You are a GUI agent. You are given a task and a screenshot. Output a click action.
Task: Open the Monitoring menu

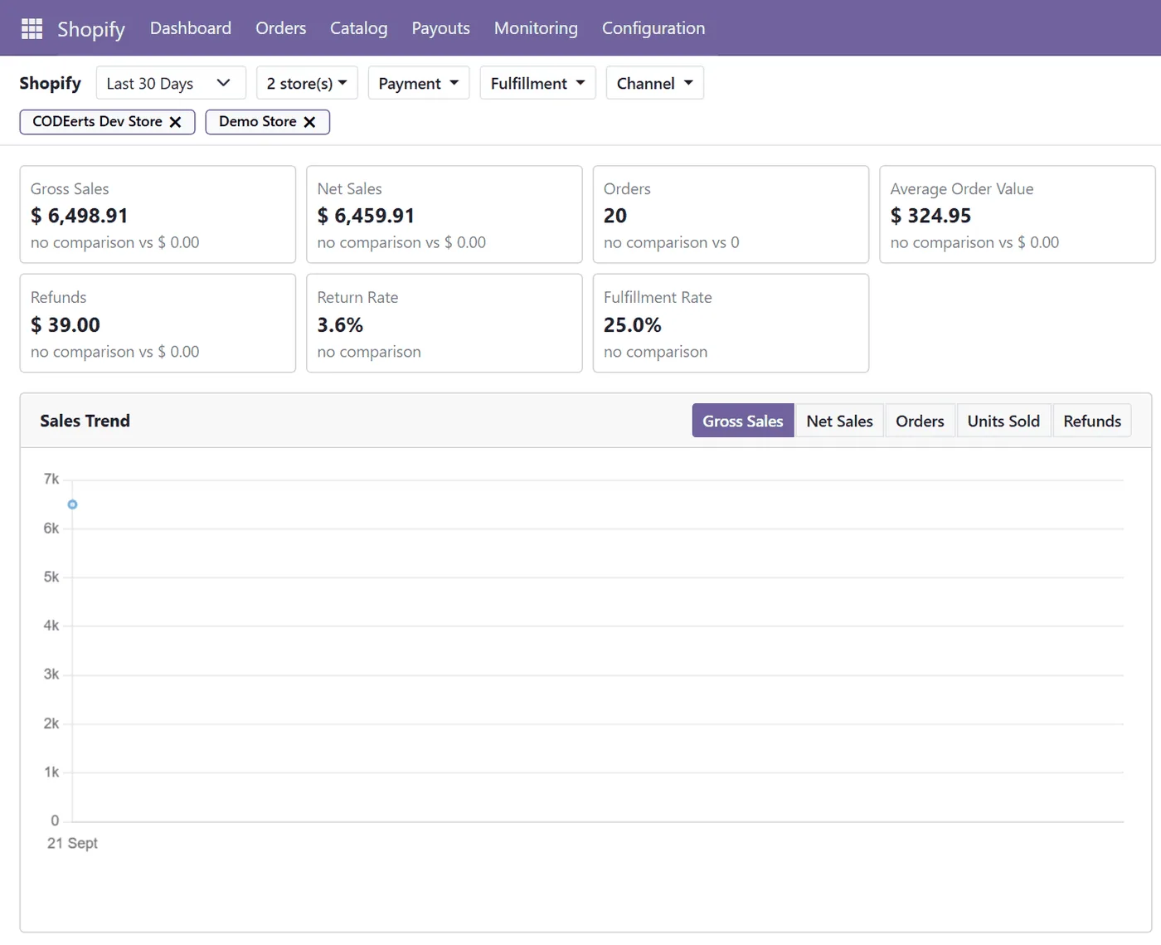536,28
